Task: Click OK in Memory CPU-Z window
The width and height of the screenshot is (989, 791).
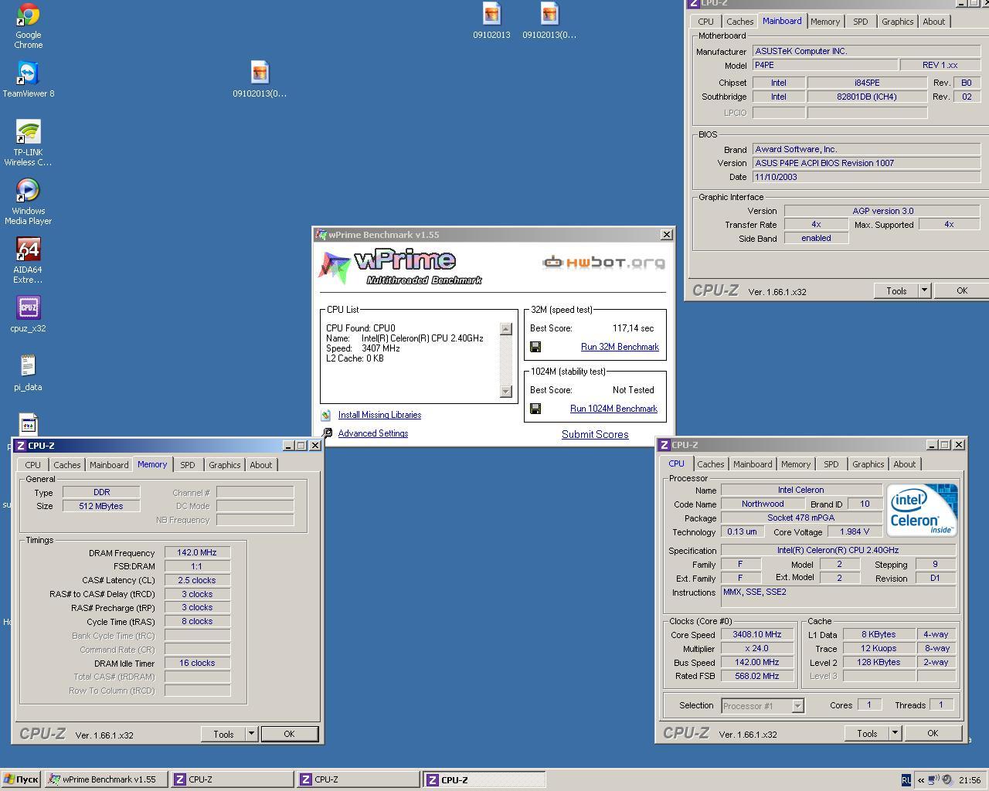Action: click(x=289, y=734)
